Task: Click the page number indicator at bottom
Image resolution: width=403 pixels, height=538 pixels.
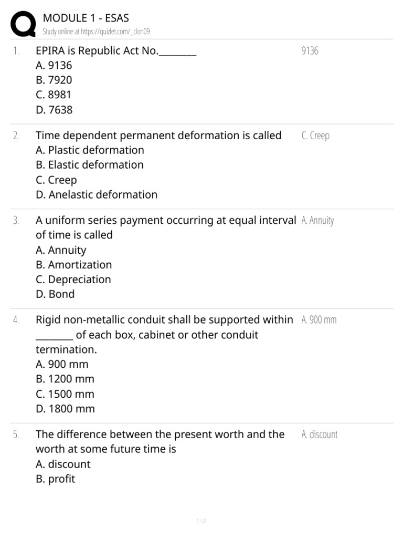Action: (201, 521)
